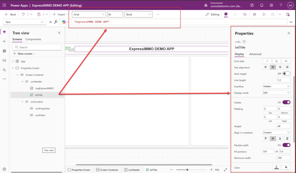The height and width of the screenshot is (173, 296).
Task: Open the Text property selector dropdown
Action: (25, 22)
